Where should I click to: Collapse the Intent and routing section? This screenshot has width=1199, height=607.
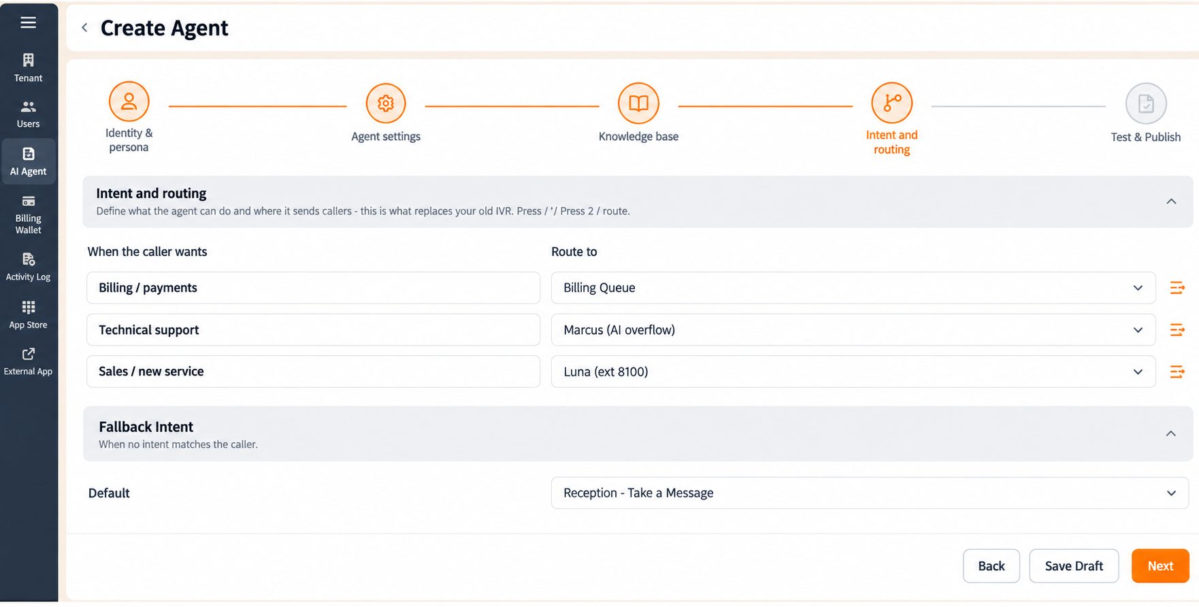tap(1171, 201)
